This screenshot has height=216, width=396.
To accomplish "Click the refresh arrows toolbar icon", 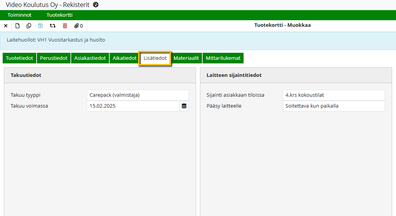I will [53, 26].
